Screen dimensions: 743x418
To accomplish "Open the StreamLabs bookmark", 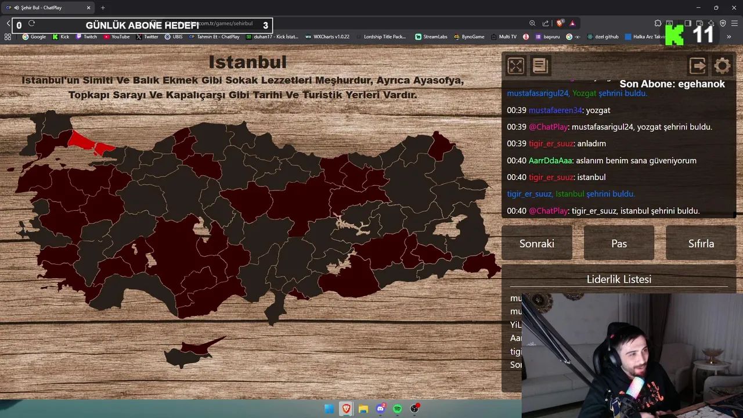I will (x=431, y=37).
